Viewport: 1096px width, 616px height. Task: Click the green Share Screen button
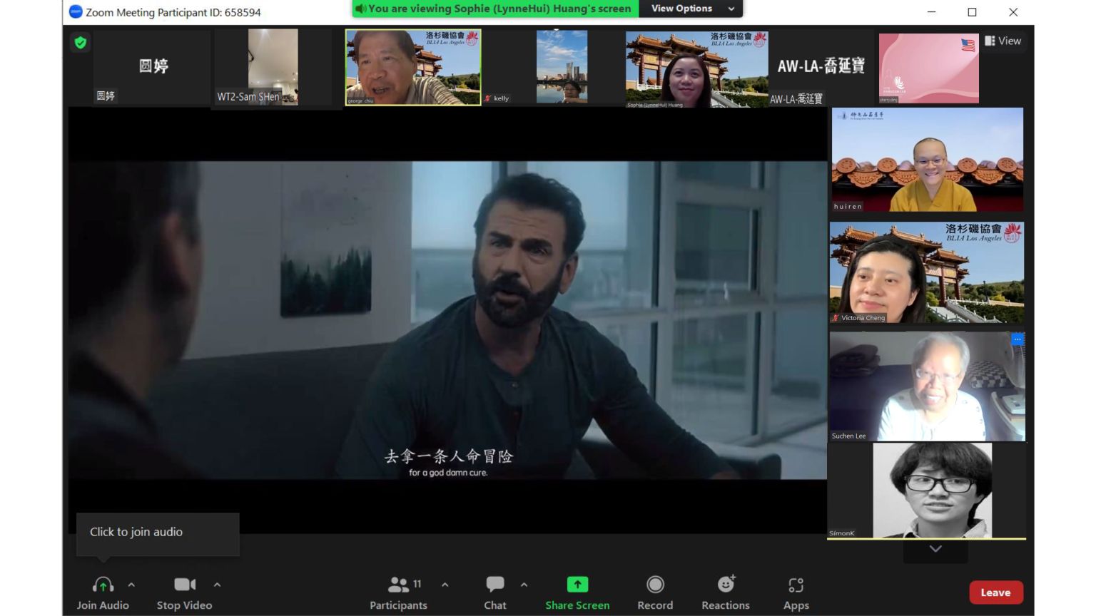577,593
